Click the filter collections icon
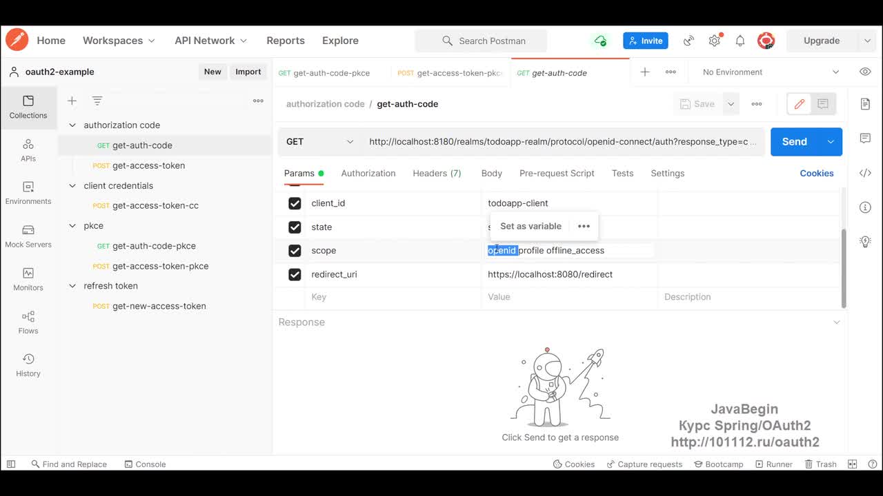This screenshot has height=496, width=883. tap(97, 101)
